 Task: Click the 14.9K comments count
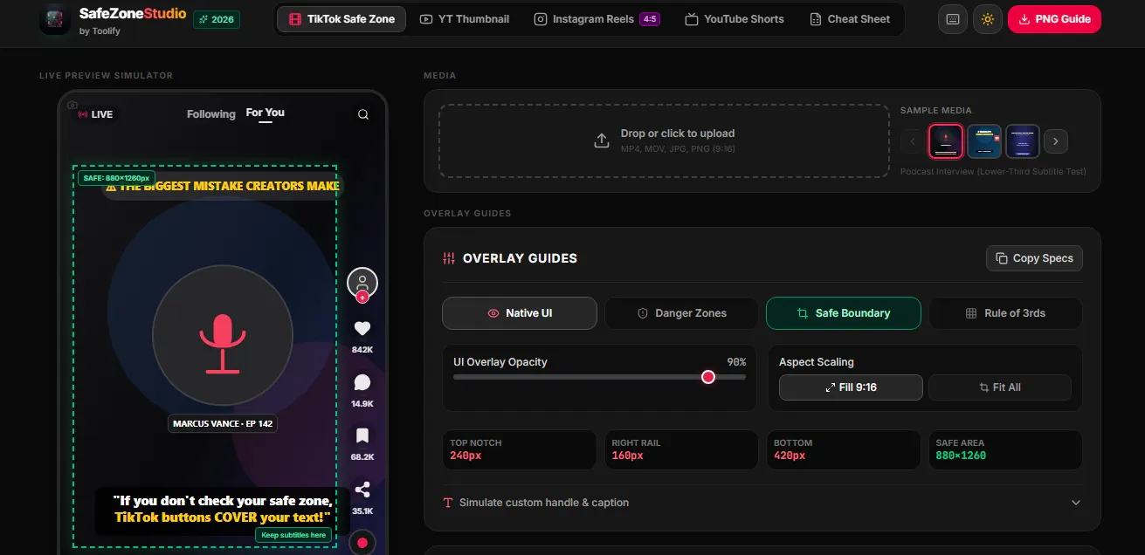(362, 404)
